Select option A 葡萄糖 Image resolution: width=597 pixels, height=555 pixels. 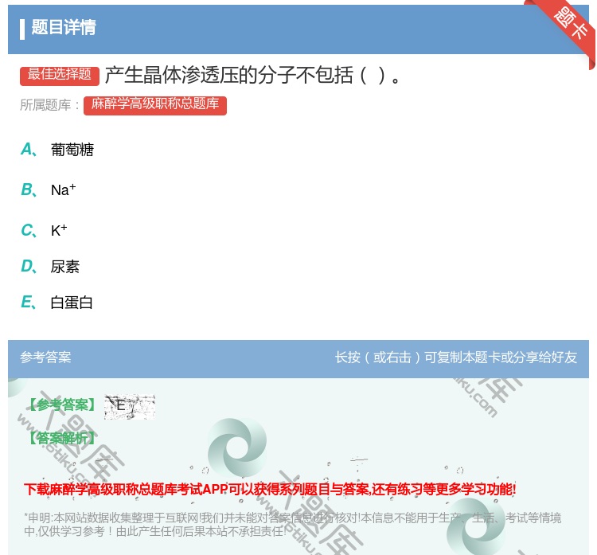point(72,150)
